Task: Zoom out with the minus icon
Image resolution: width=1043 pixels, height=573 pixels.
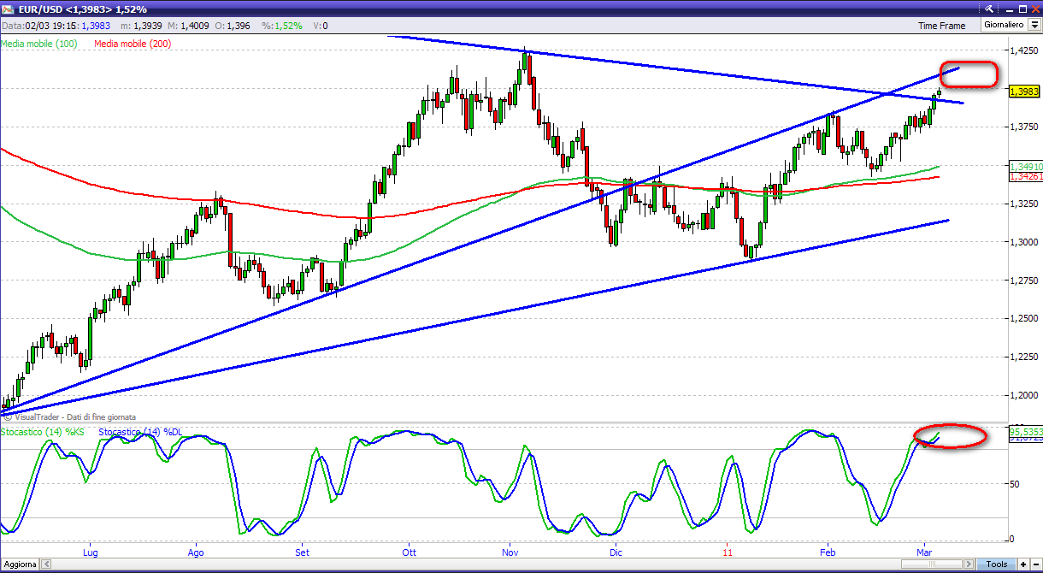Action: [1034, 564]
